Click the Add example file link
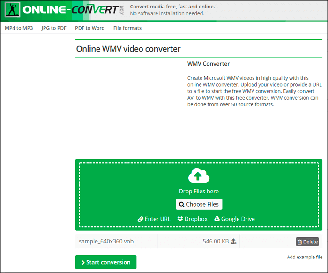The width and height of the screenshot is (328, 273). pyautogui.click(x=305, y=258)
